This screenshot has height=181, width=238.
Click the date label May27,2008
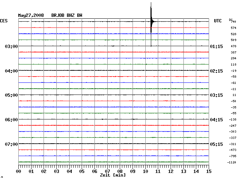31,15
